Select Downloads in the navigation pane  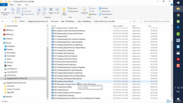click(x=11, y=56)
